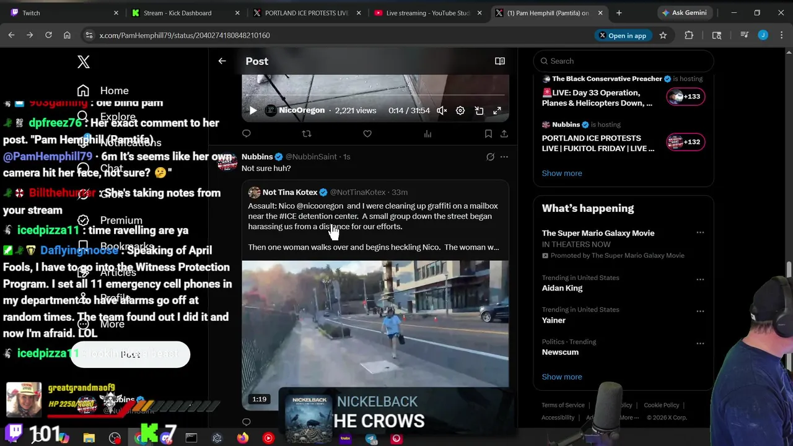
Task: Open Aidan King trend options menu
Action: pyautogui.click(x=700, y=279)
